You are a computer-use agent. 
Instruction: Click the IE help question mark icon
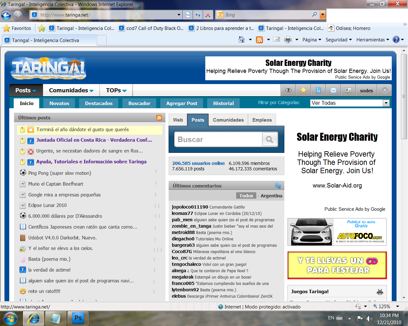coord(396,39)
